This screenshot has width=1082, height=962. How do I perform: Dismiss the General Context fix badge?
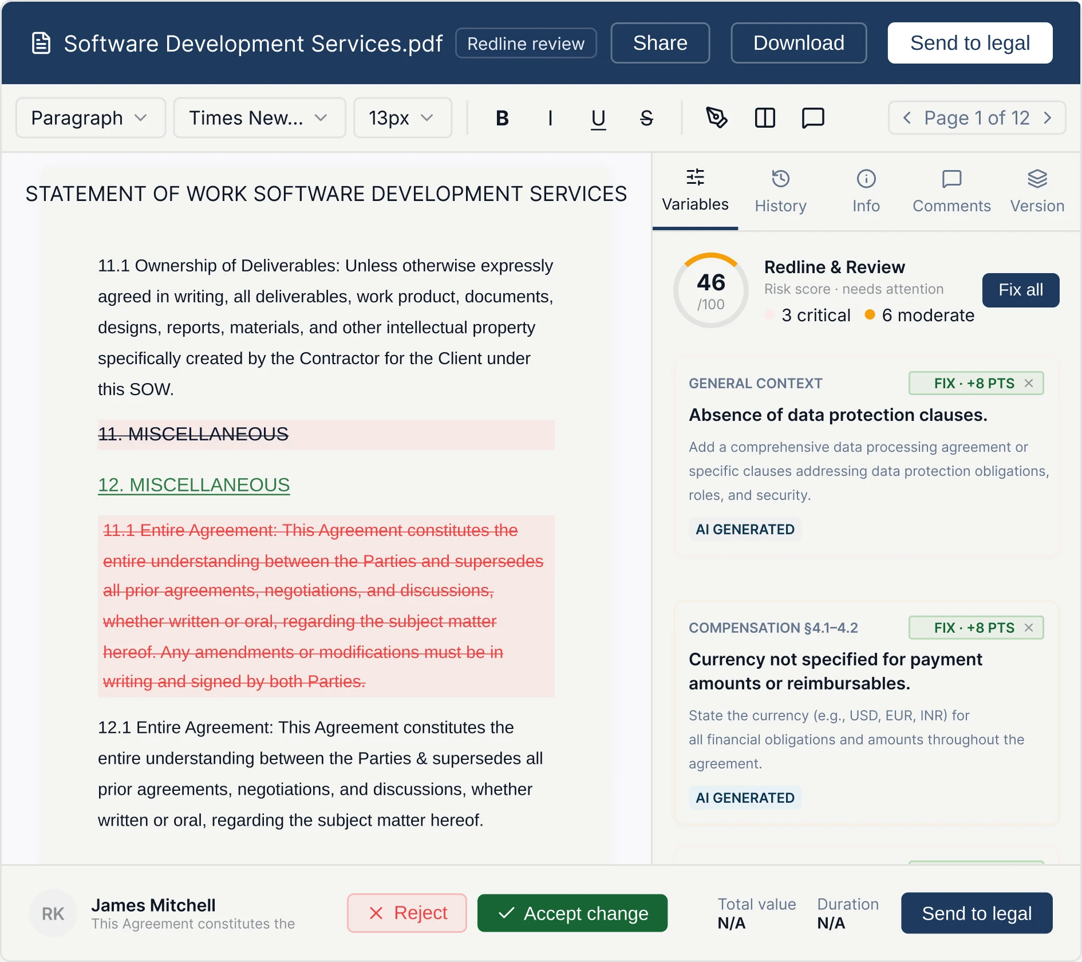(x=1029, y=383)
